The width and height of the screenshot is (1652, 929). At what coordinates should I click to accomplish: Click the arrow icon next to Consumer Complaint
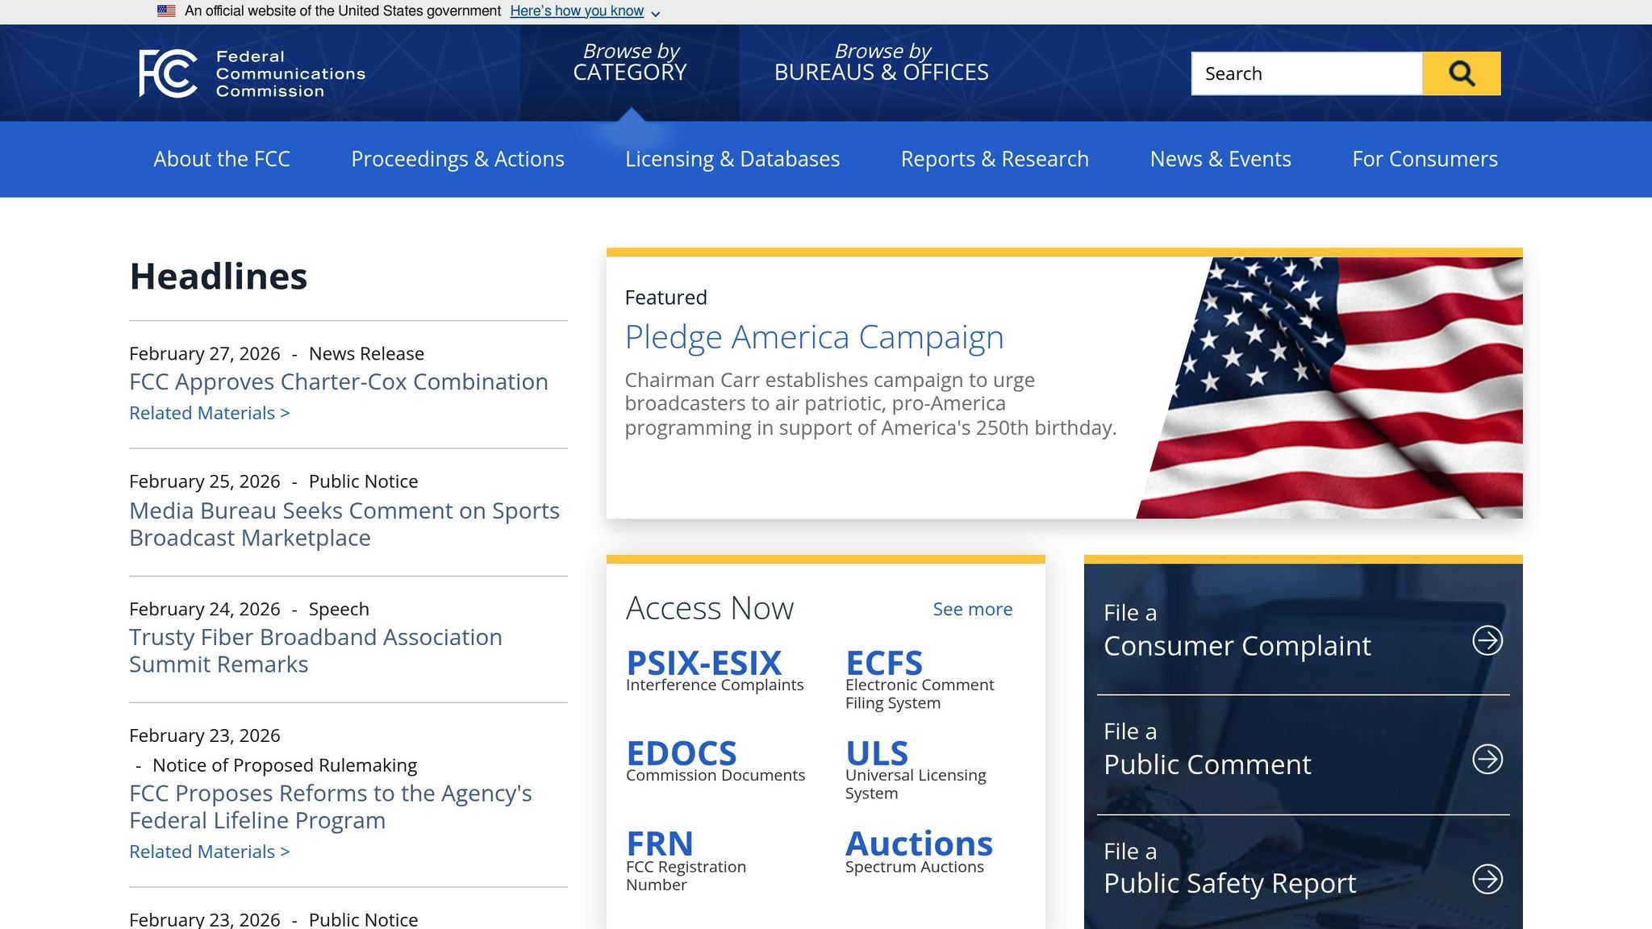[1488, 641]
